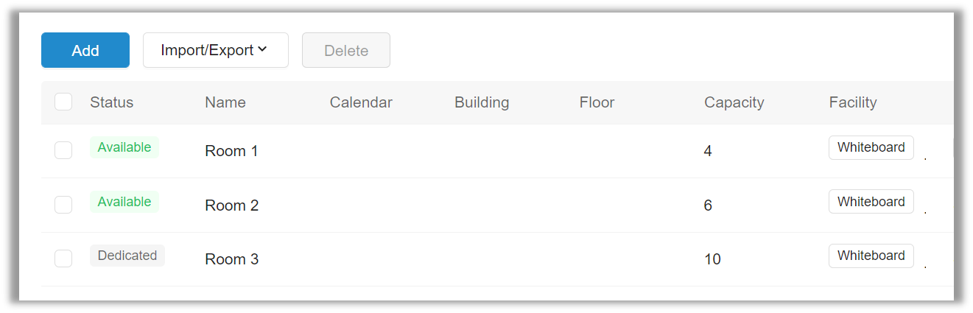Click the Facility column header
The width and height of the screenshot is (973, 313).
(x=852, y=102)
